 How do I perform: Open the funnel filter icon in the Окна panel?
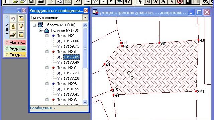(x=21, y=27)
